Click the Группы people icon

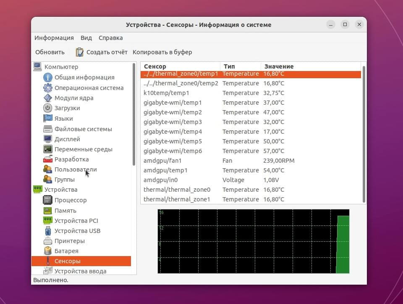[47, 180]
